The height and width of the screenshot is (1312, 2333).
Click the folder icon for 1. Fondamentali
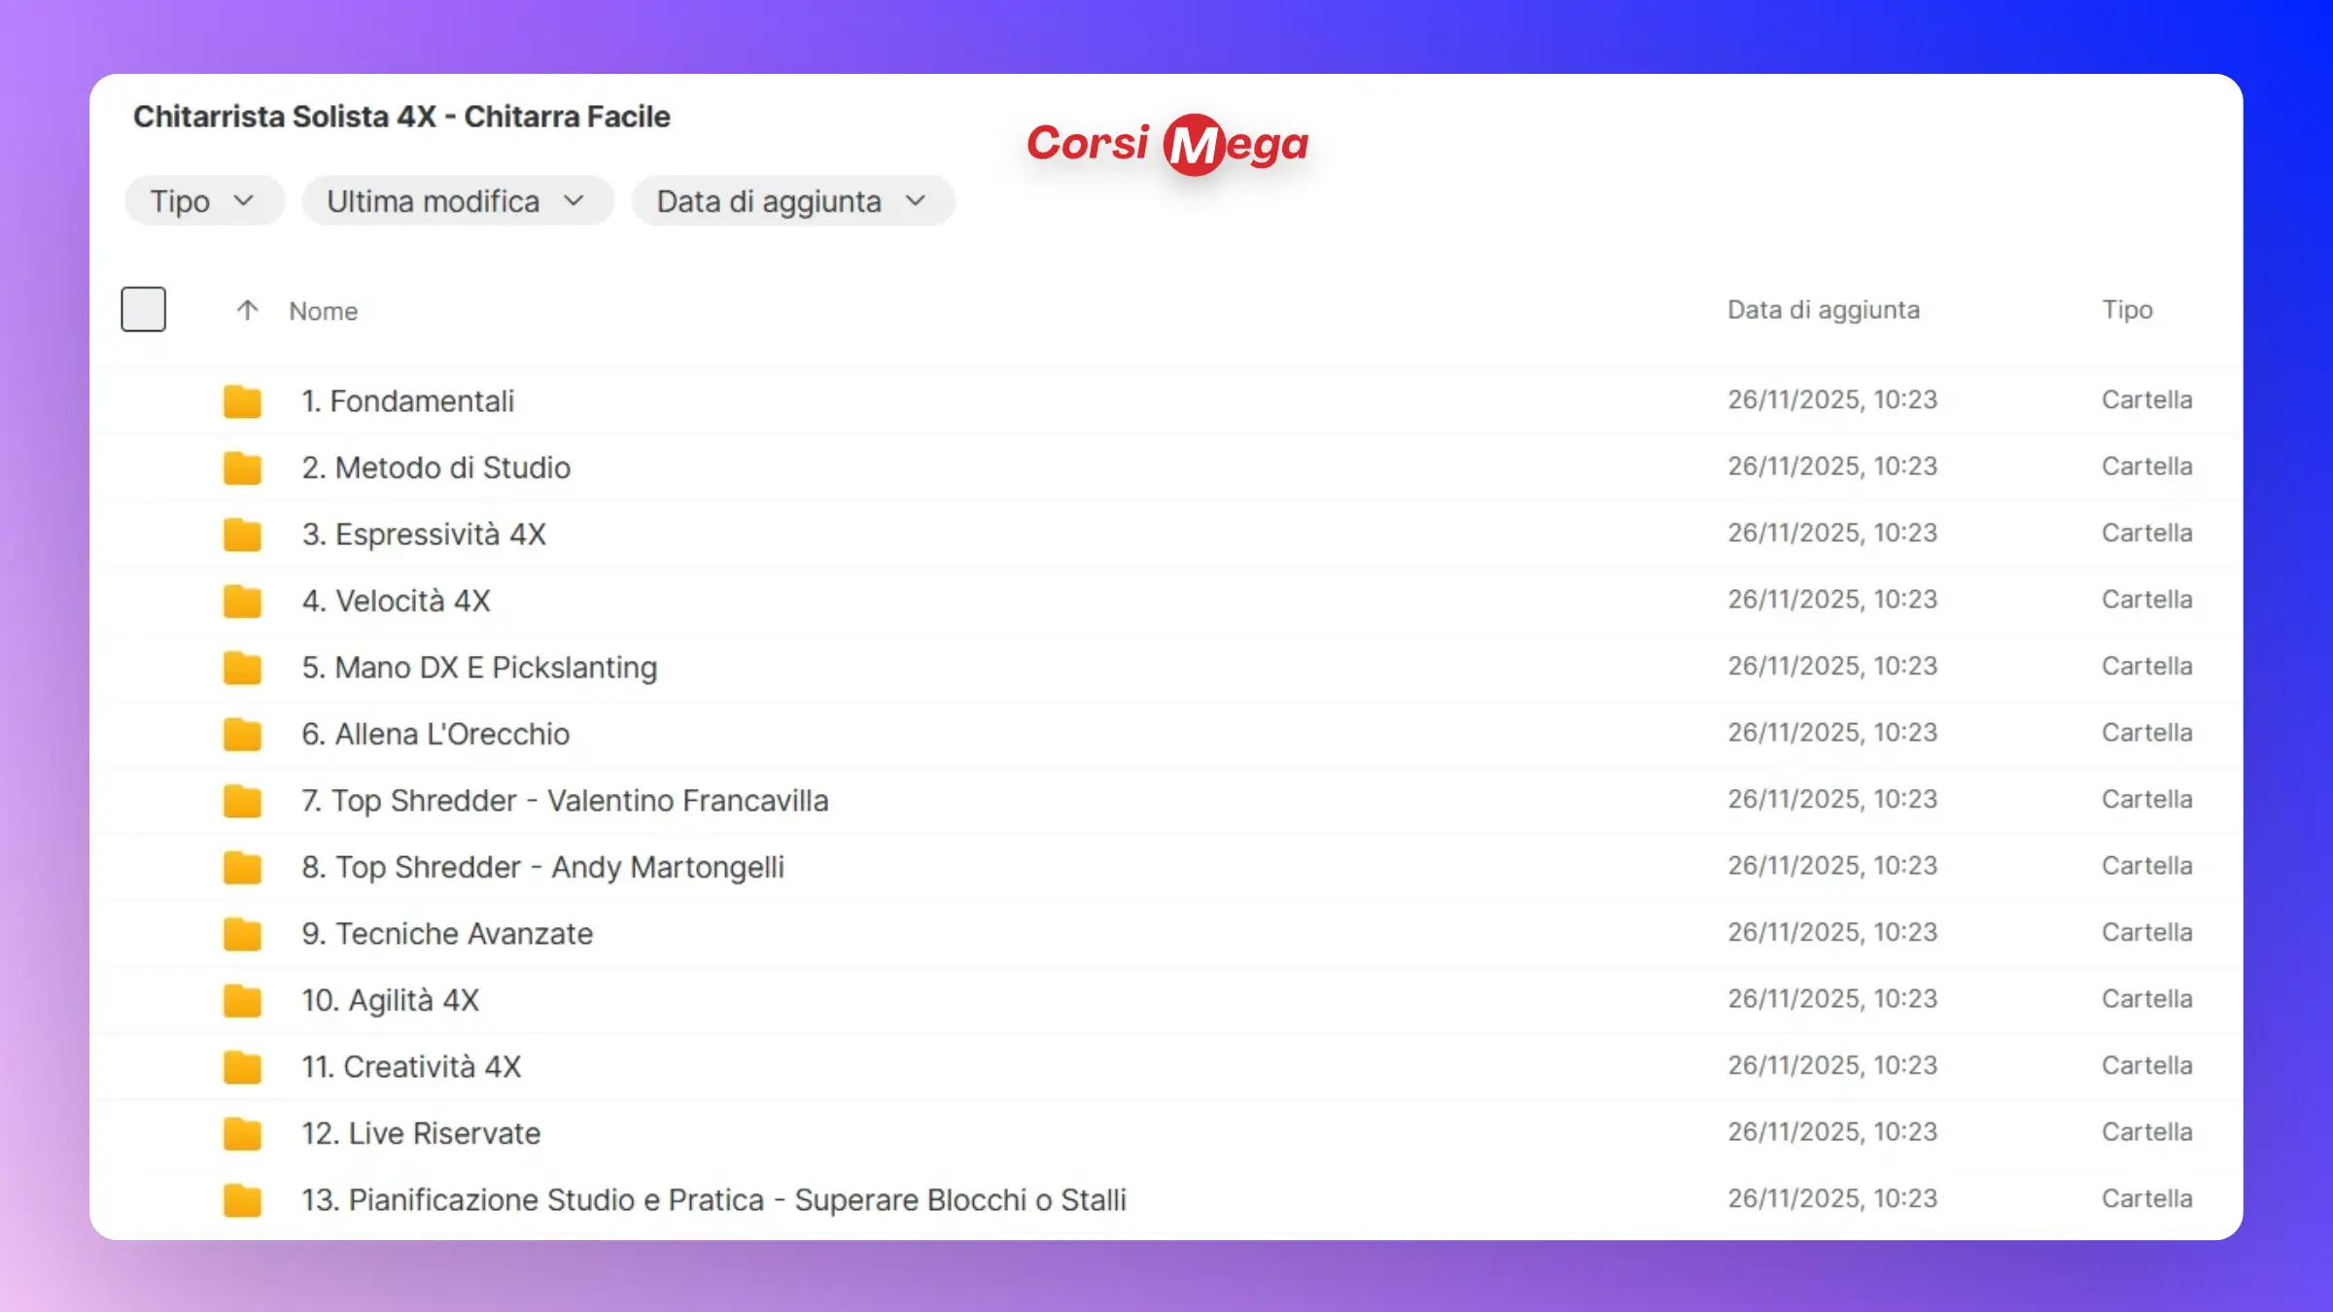242,401
